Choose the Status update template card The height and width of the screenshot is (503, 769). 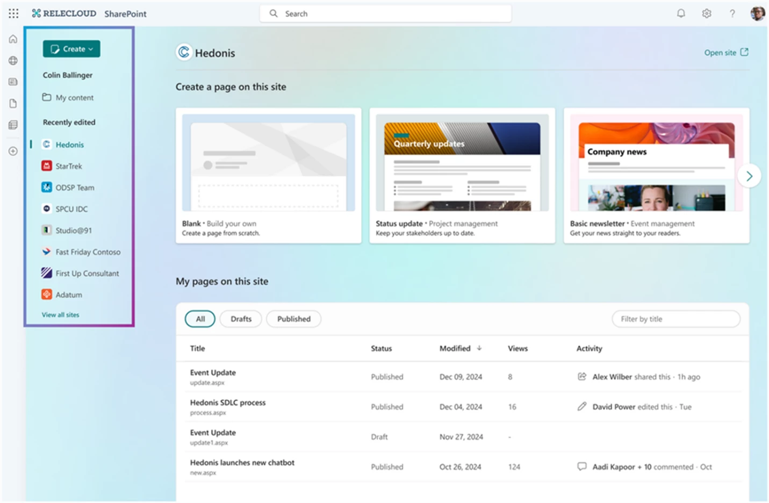pyautogui.click(x=462, y=176)
